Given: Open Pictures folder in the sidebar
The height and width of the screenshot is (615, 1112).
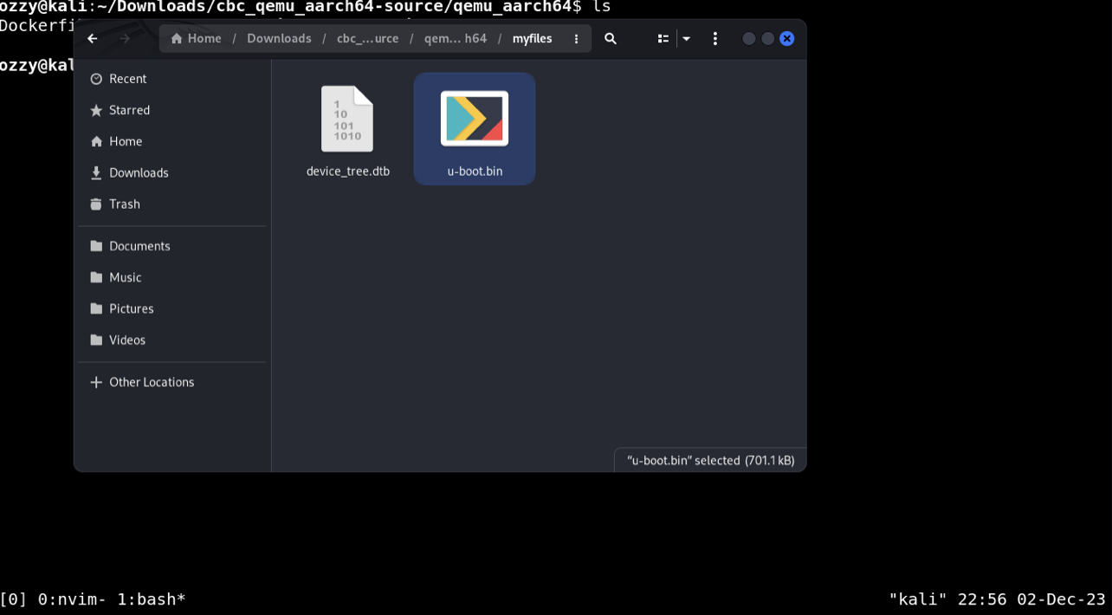Looking at the screenshot, I should (x=172, y=308).
